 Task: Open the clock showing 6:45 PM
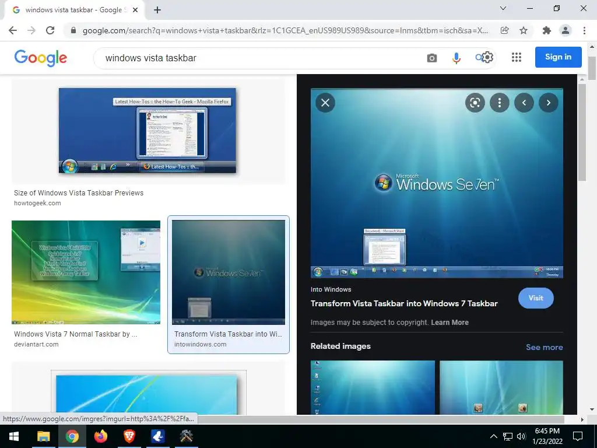(x=547, y=436)
